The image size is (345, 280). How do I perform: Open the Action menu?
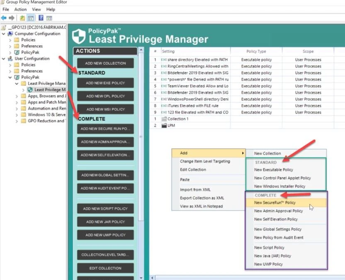click(20, 9)
